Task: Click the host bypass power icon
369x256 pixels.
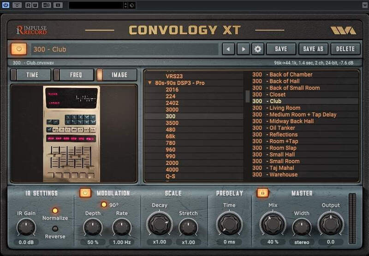Action: [6, 5]
